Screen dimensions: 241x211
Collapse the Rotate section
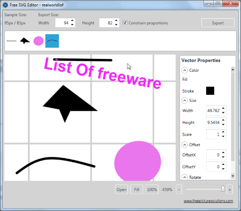pyautogui.click(x=185, y=177)
